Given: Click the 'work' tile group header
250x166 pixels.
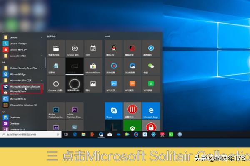Looking at the screenshot, I should click(107, 37).
